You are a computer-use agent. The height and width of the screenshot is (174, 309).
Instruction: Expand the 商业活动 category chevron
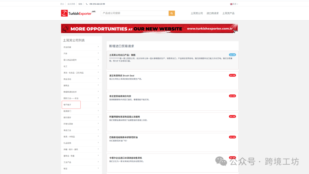coord(98,79)
